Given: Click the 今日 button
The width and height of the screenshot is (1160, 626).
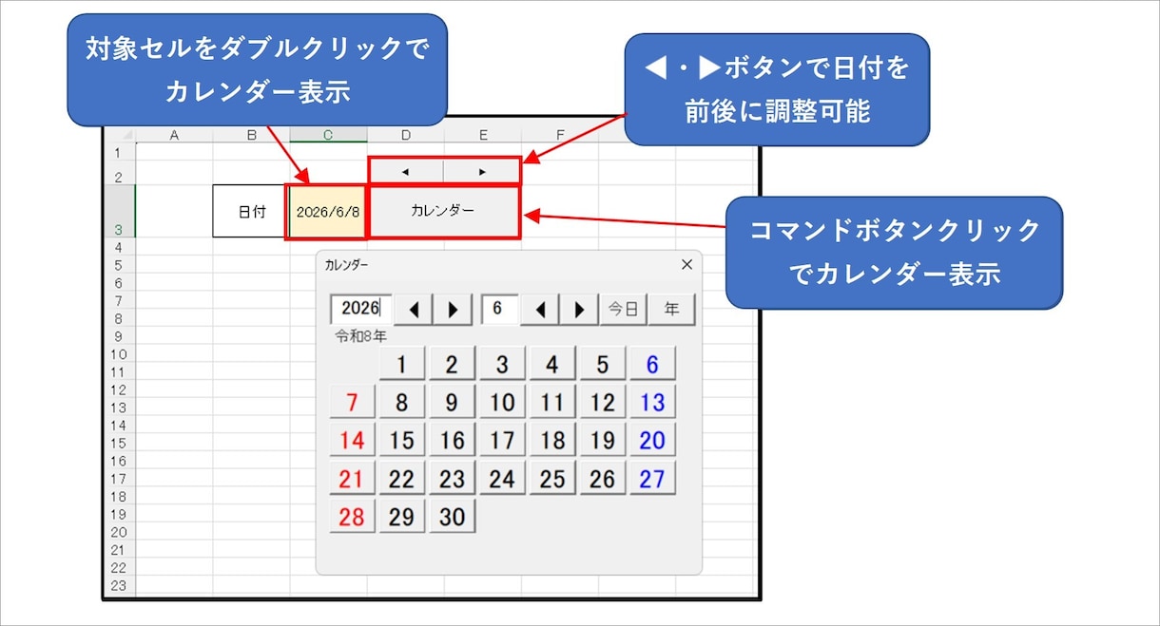Looking at the screenshot, I should (623, 310).
